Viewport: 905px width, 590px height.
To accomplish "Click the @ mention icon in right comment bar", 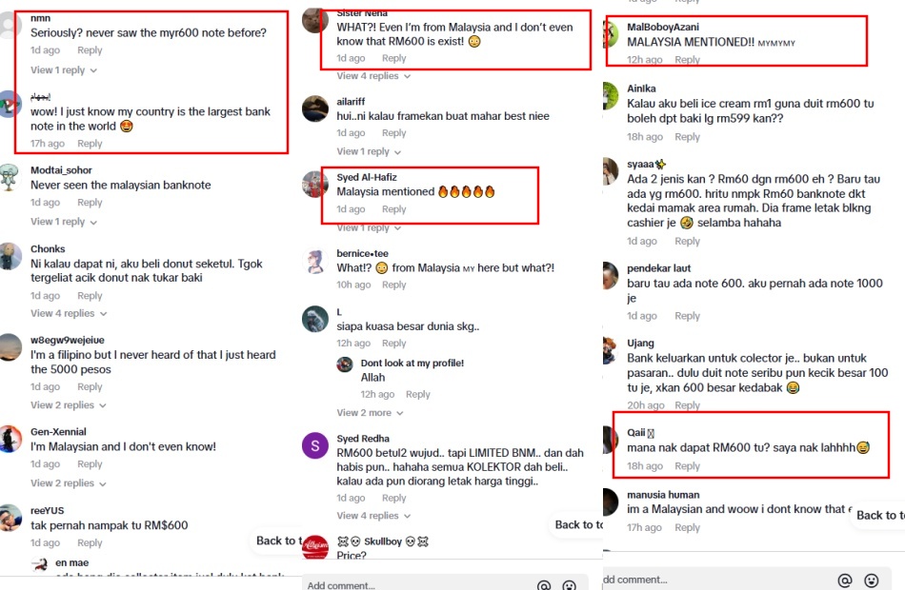I will (844, 580).
